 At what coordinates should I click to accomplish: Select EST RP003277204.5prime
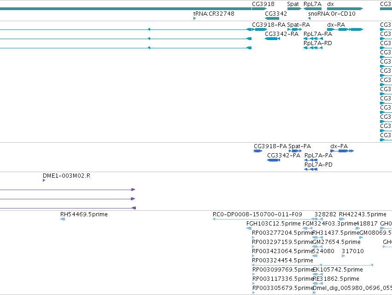253,237
